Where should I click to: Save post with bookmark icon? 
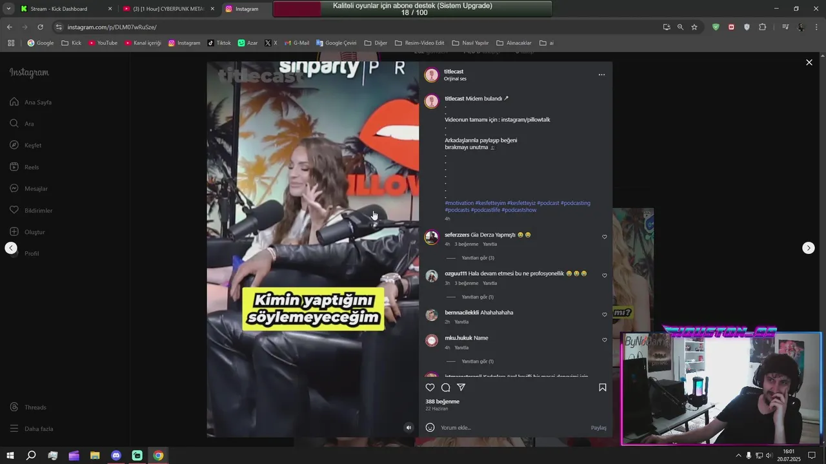pyautogui.click(x=603, y=387)
